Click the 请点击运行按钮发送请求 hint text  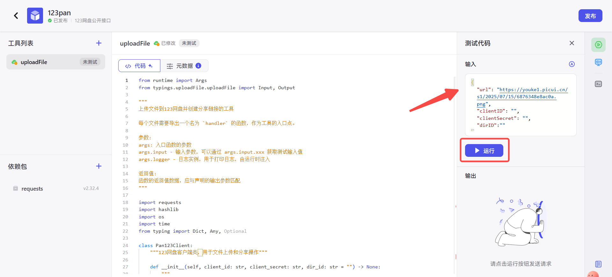[521, 264]
